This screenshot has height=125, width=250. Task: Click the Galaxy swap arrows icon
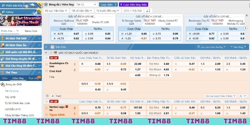point(3,11)
